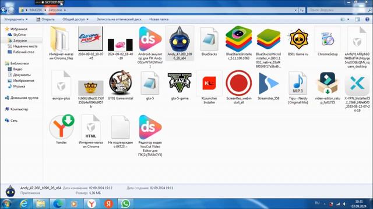Click the RU language indicator

pos(317,203)
